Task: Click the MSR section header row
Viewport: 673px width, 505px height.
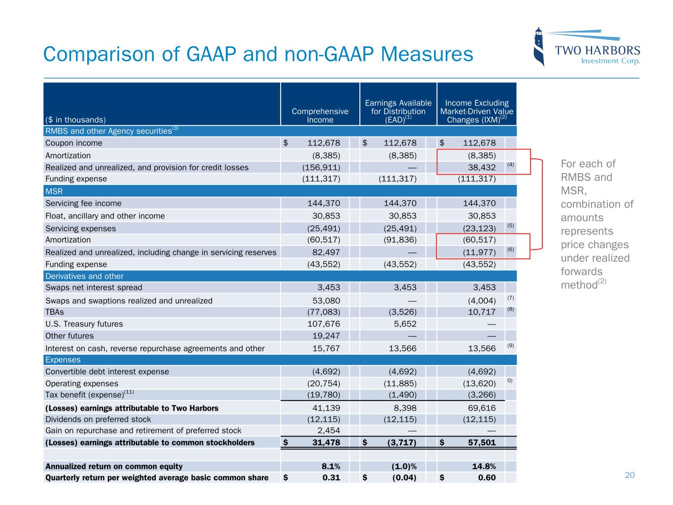Action: pyautogui.click(x=54, y=191)
